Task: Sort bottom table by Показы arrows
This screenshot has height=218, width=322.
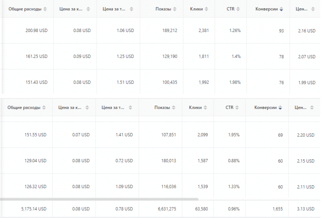Action: click(173, 107)
